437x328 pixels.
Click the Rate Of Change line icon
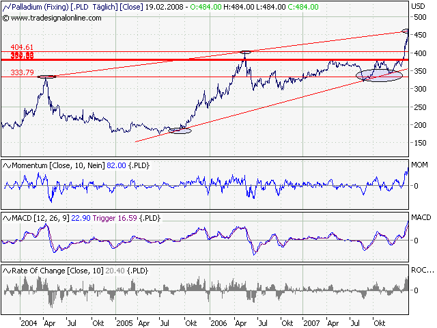click(7, 271)
